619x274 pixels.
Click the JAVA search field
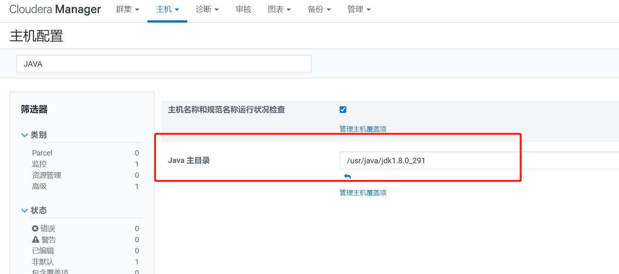pos(164,64)
